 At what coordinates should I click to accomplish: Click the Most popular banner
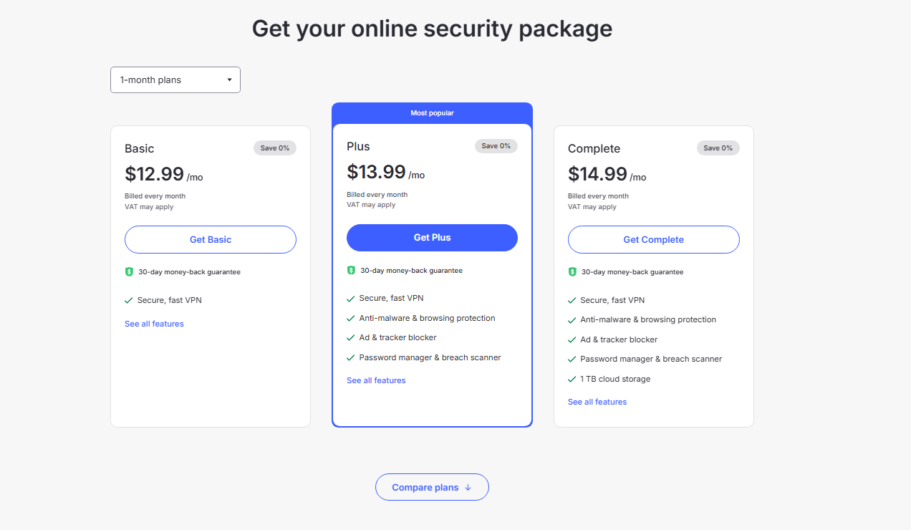point(432,113)
